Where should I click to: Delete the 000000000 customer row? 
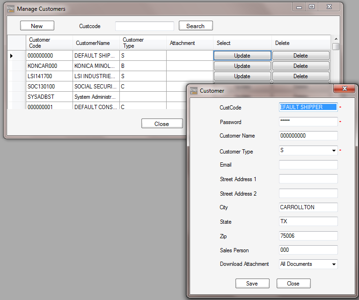[300, 56]
